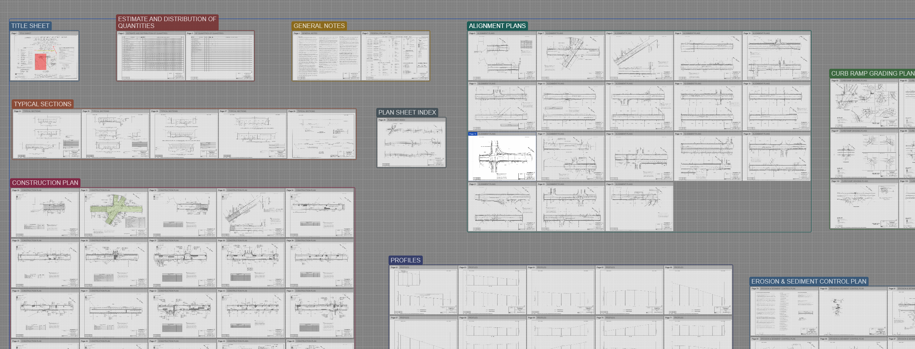
Task: Select the CURB RAMP GRADING PLAN label
Action: tap(873, 73)
